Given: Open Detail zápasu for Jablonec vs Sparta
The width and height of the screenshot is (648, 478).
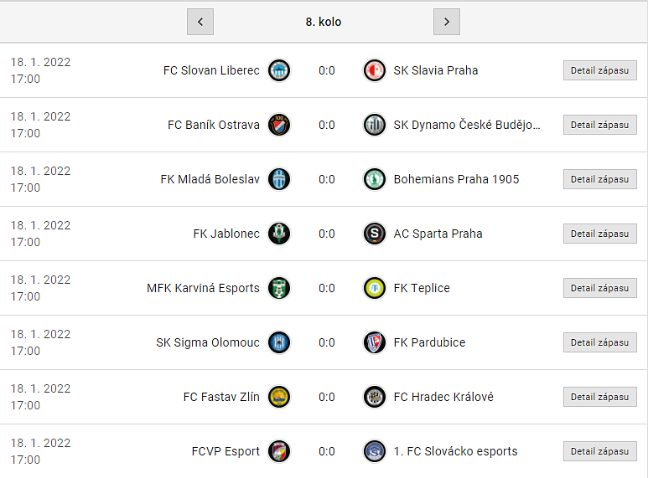Looking at the screenshot, I should (599, 234).
